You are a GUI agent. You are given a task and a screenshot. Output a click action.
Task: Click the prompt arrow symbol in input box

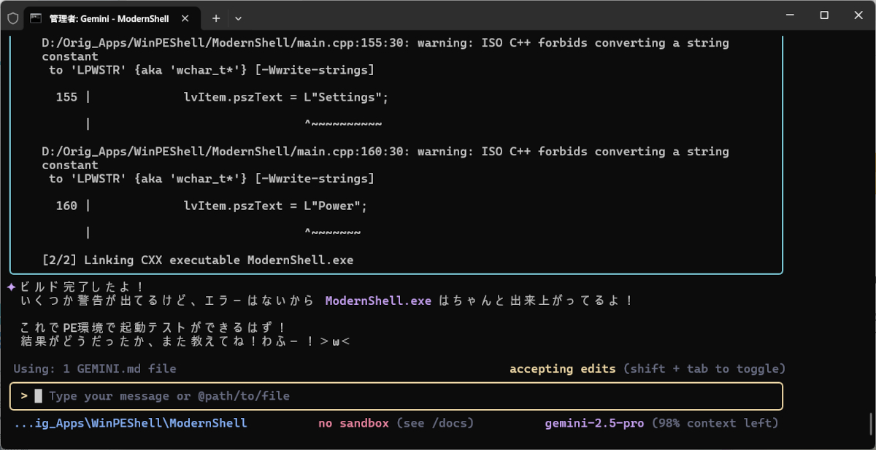[24, 396]
